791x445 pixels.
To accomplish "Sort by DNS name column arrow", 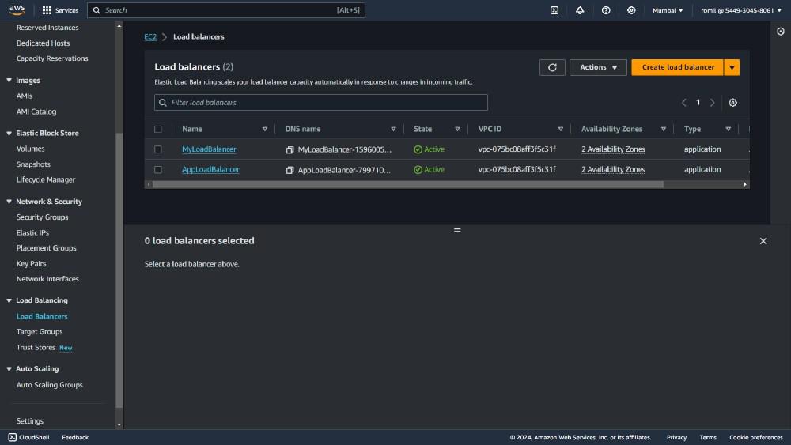I will (x=393, y=129).
